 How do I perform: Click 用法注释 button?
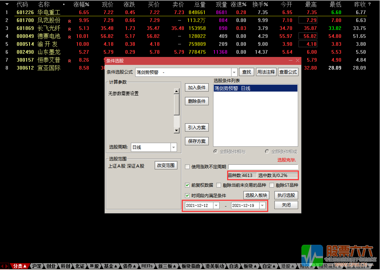coord(266,72)
